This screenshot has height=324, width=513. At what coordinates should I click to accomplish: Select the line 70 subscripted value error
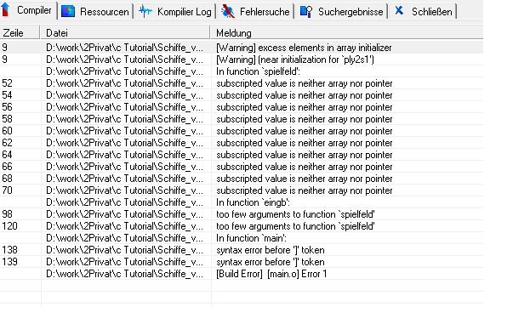pos(242,190)
